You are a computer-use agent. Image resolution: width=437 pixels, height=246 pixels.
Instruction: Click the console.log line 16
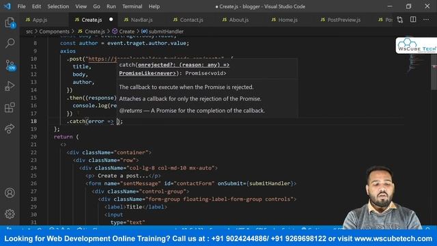coord(95,106)
